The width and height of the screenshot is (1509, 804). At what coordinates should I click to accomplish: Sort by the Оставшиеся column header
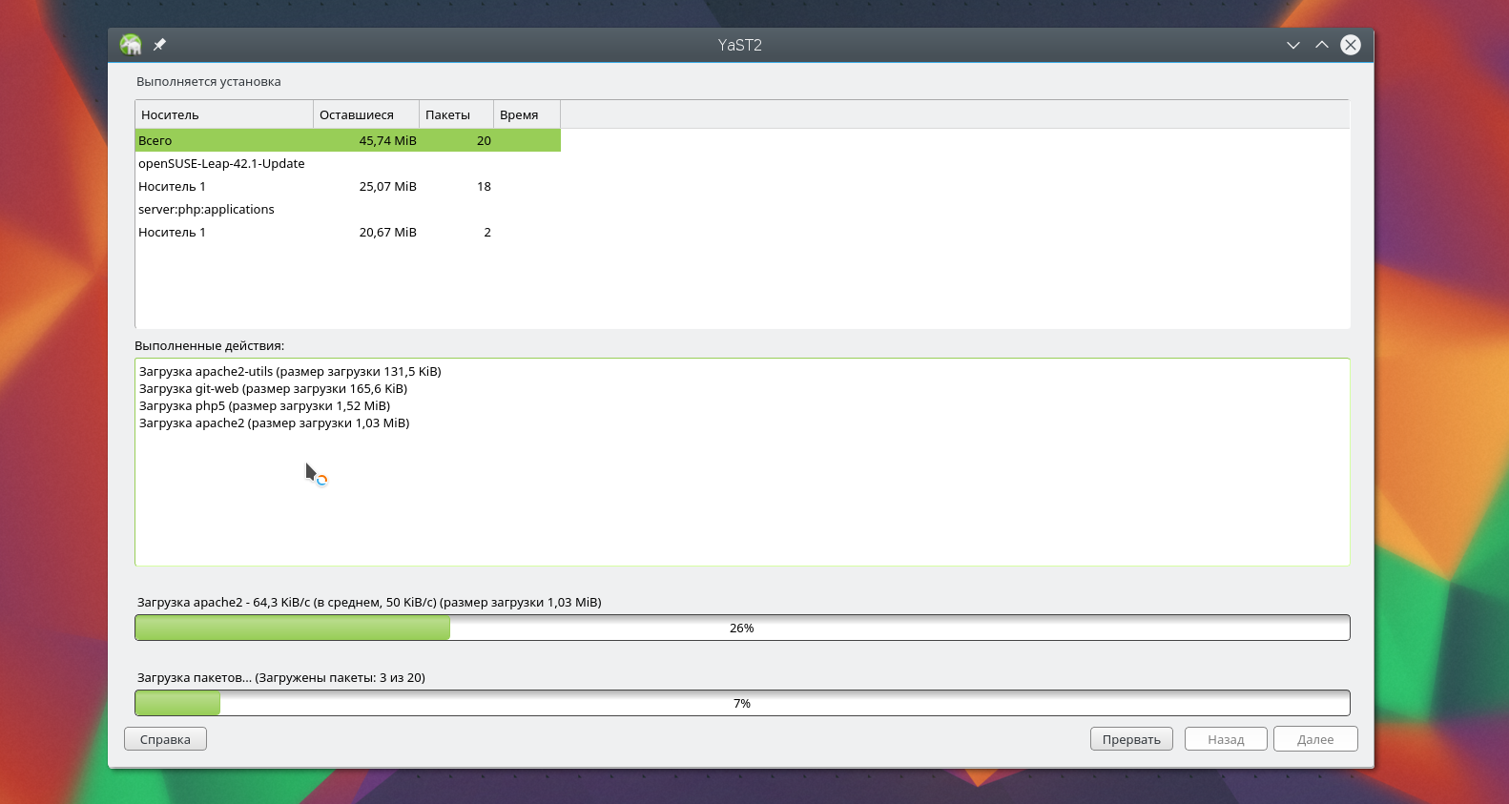[365, 114]
